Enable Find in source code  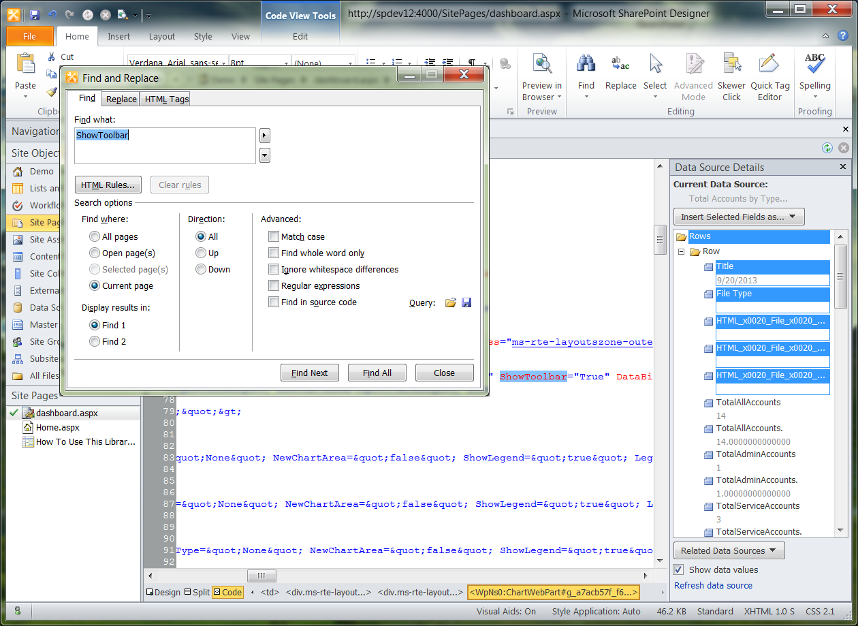274,302
